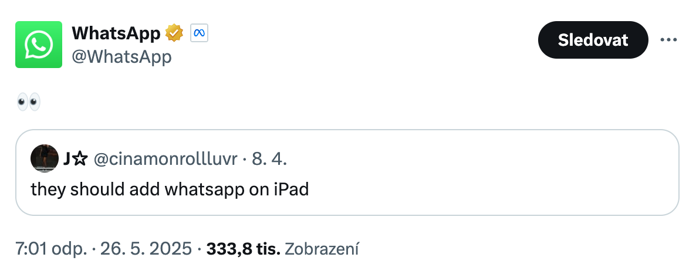Click the star symbol in quoted author name

pos(80,159)
